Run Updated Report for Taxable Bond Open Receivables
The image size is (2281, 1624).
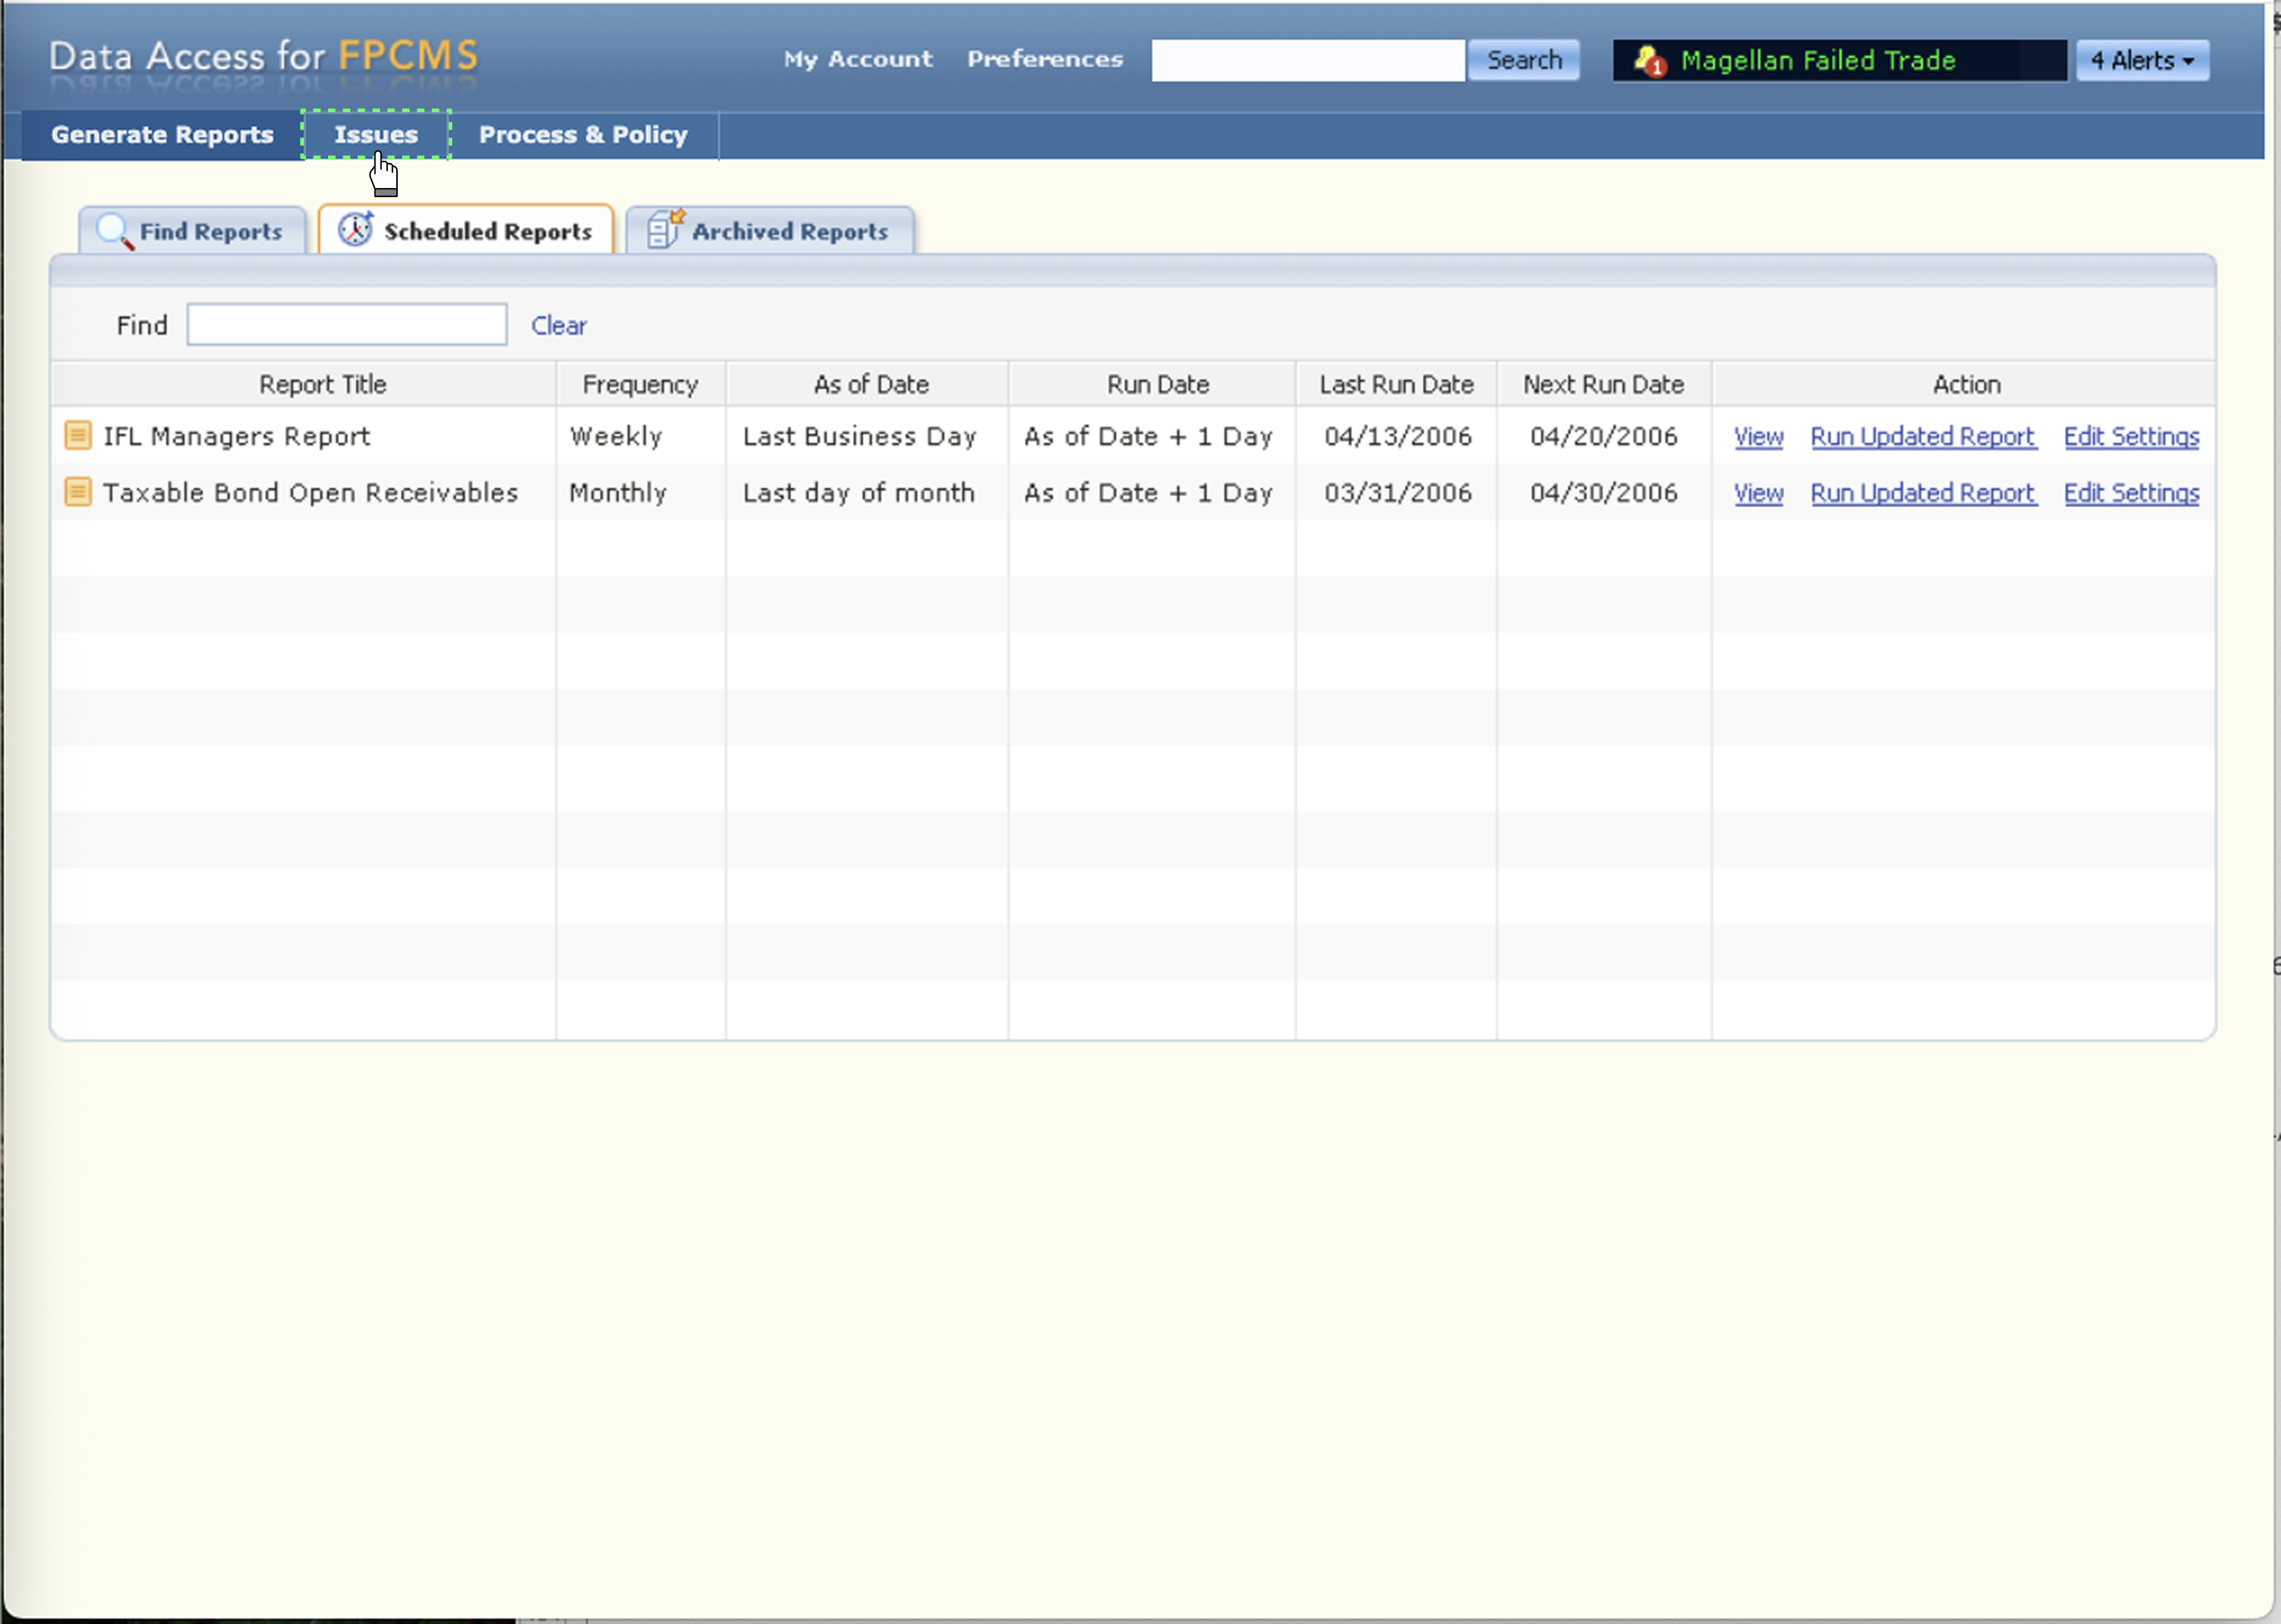(1922, 493)
